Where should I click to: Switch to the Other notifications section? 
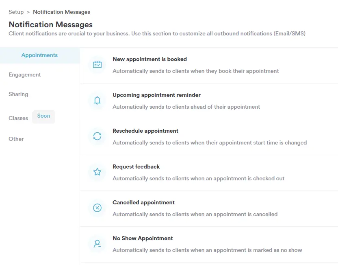click(x=16, y=139)
